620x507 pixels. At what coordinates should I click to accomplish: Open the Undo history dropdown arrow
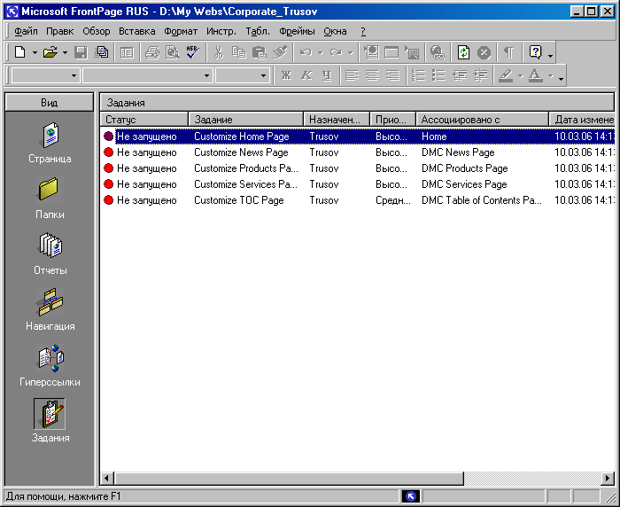coord(321,52)
